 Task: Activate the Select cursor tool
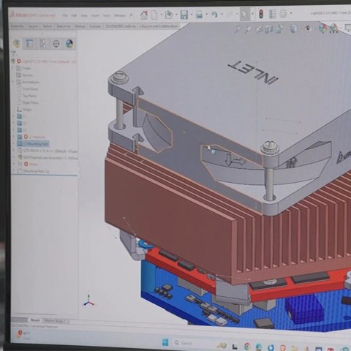coord(244,15)
